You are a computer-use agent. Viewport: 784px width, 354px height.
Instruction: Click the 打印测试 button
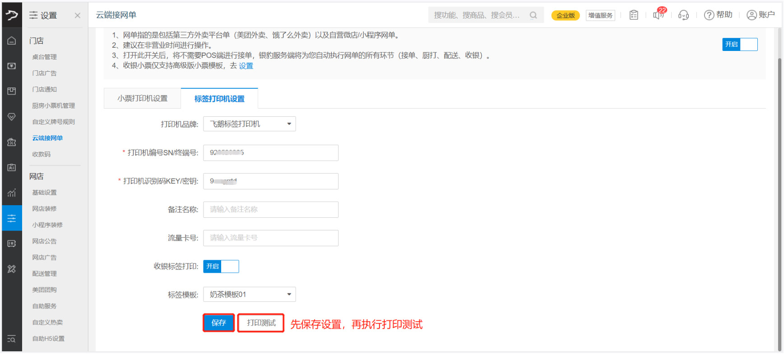(x=261, y=323)
